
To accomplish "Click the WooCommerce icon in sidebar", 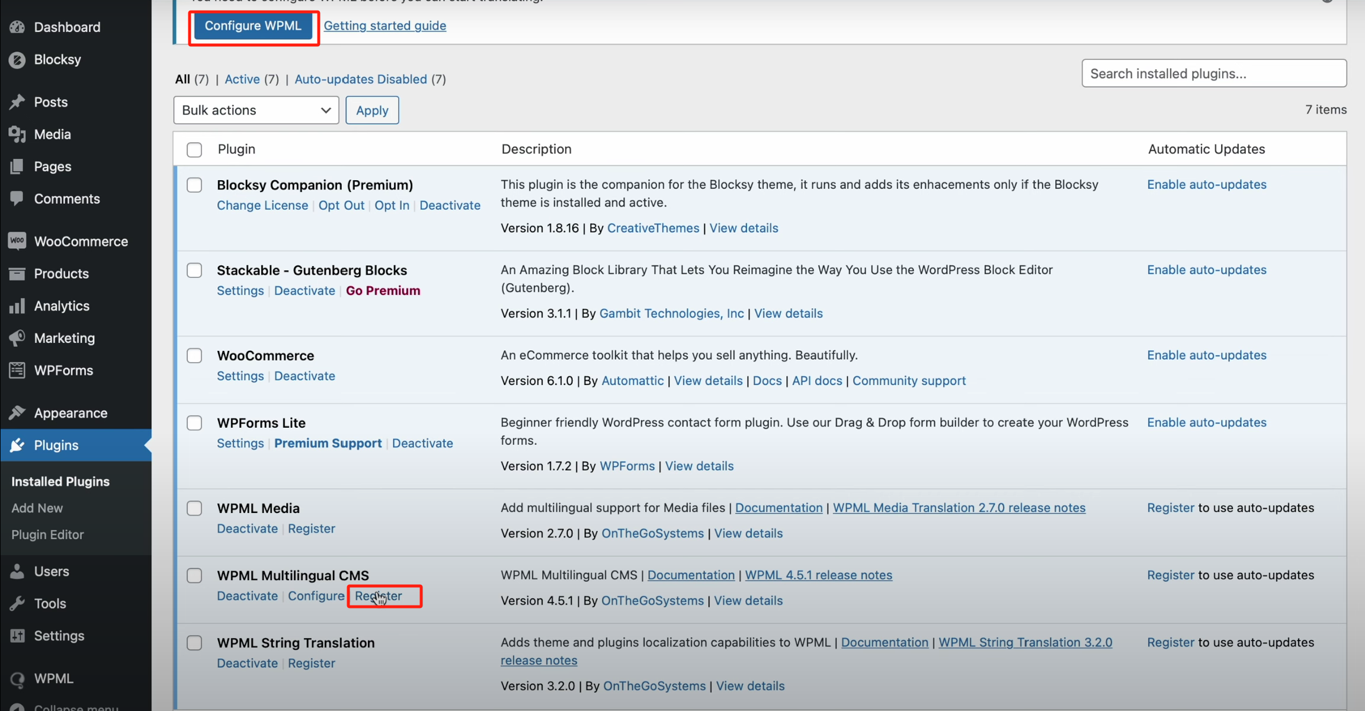I will tap(17, 241).
